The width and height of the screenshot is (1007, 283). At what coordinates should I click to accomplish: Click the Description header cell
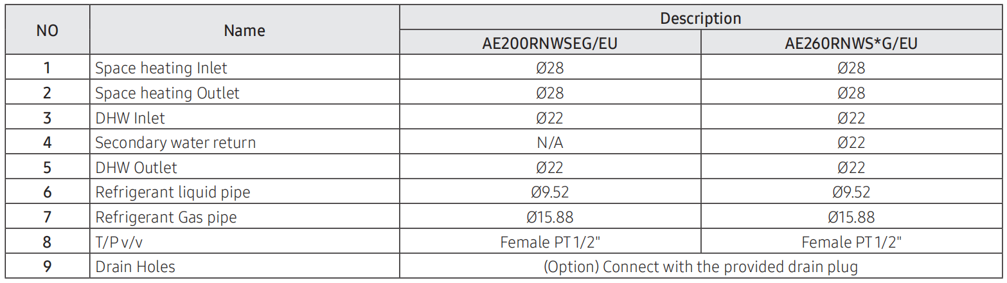(x=700, y=18)
